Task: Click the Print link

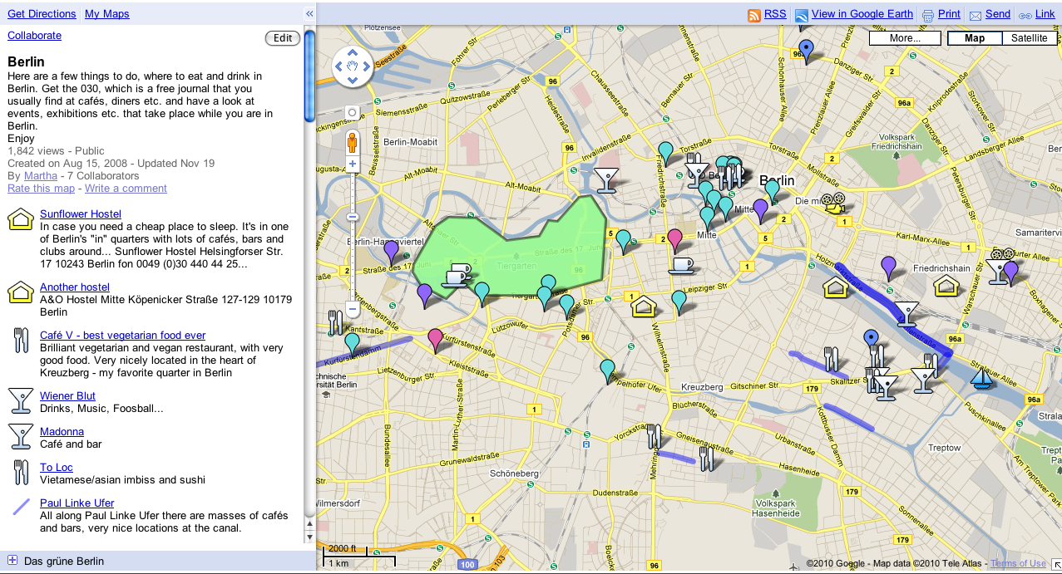Action: coord(949,14)
